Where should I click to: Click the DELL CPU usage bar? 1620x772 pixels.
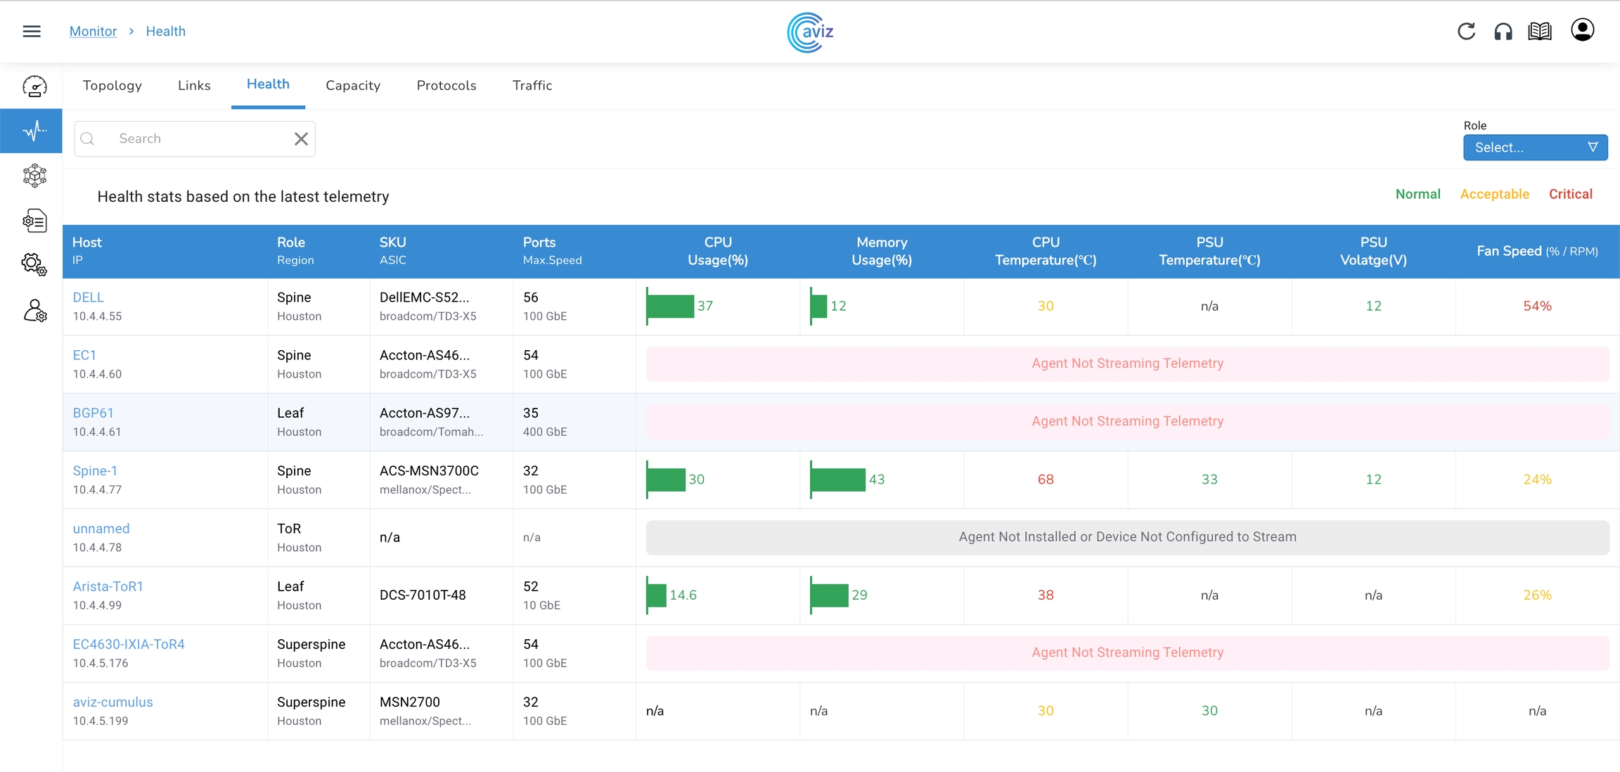pyautogui.click(x=670, y=306)
